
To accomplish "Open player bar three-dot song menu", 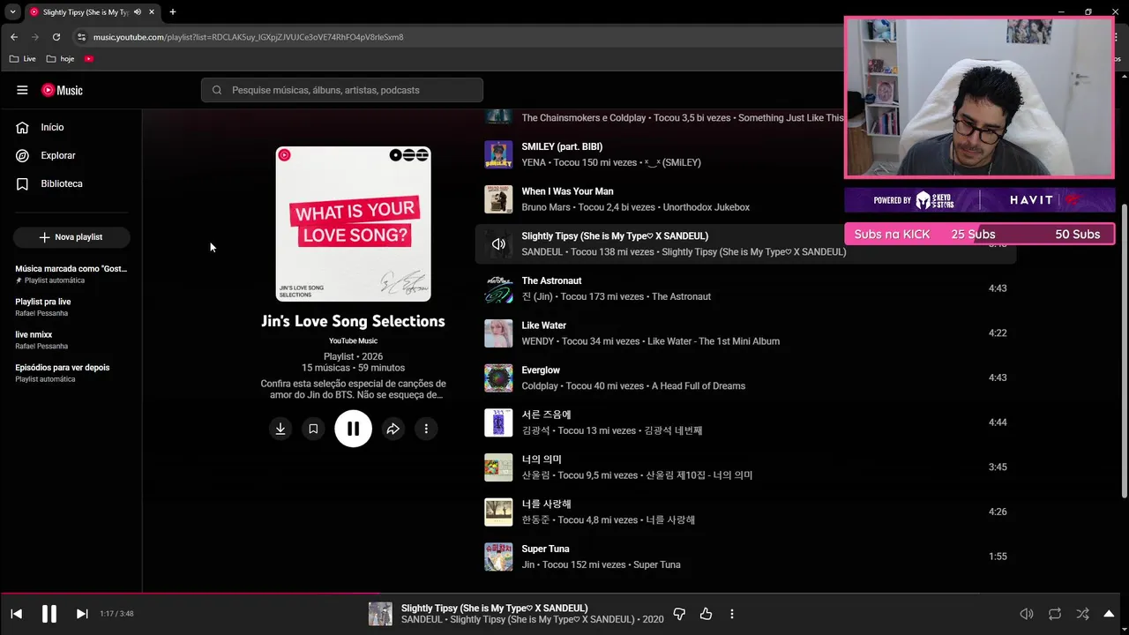I will (x=732, y=614).
